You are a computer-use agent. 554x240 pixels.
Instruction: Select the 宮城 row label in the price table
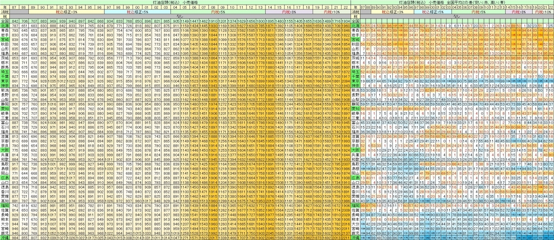(x=5, y=39)
